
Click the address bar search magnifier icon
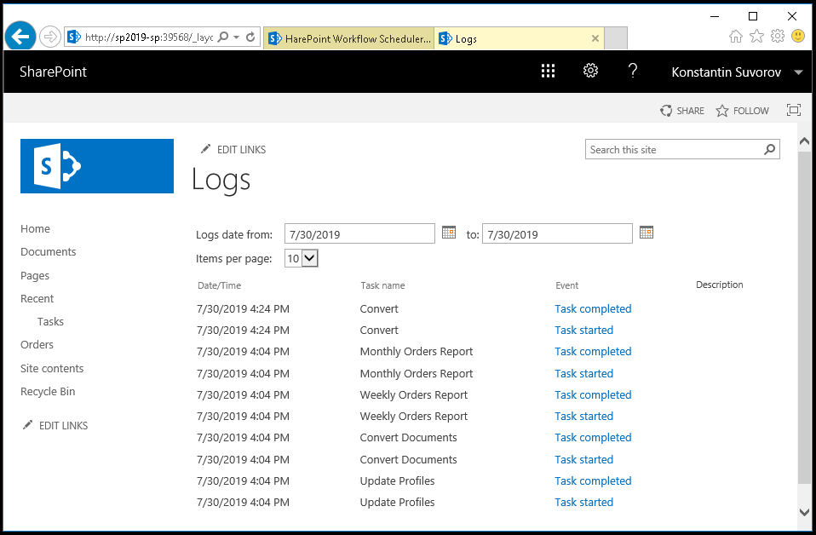(223, 37)
